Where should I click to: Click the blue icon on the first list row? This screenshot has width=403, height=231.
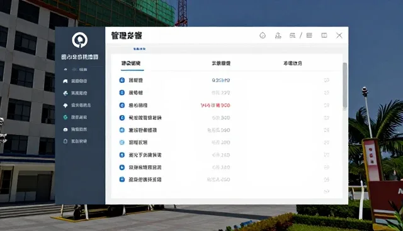(122, 80)
